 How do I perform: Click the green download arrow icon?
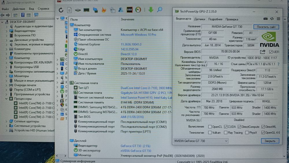(151, 10)
